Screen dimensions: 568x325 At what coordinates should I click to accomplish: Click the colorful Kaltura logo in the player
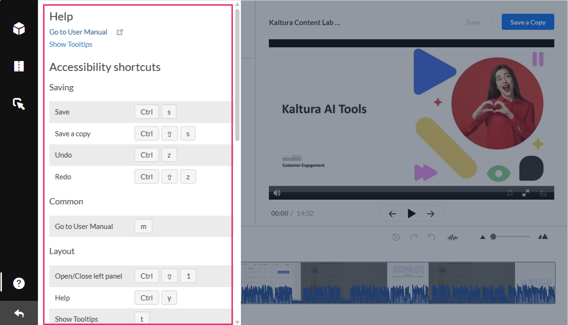543,193
